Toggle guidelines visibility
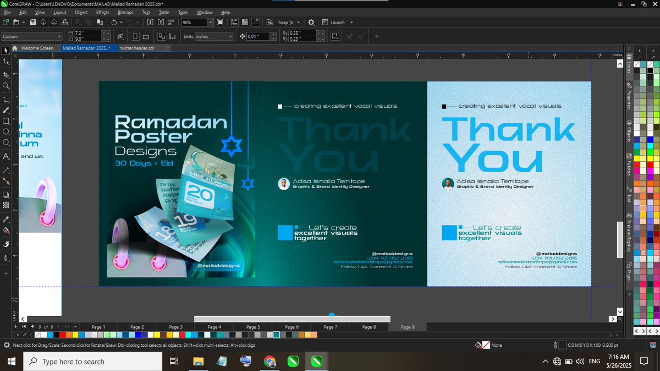 coord(256,22)
